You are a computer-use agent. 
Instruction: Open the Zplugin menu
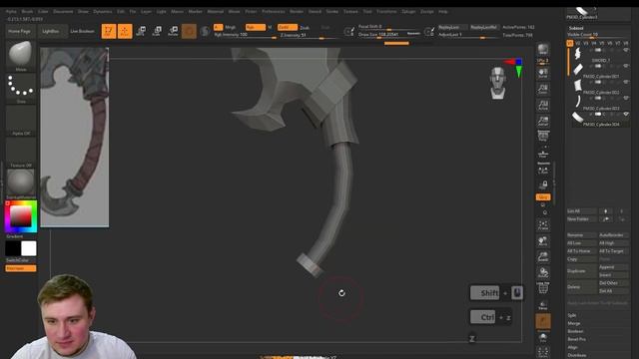click(x=408, y=11)
